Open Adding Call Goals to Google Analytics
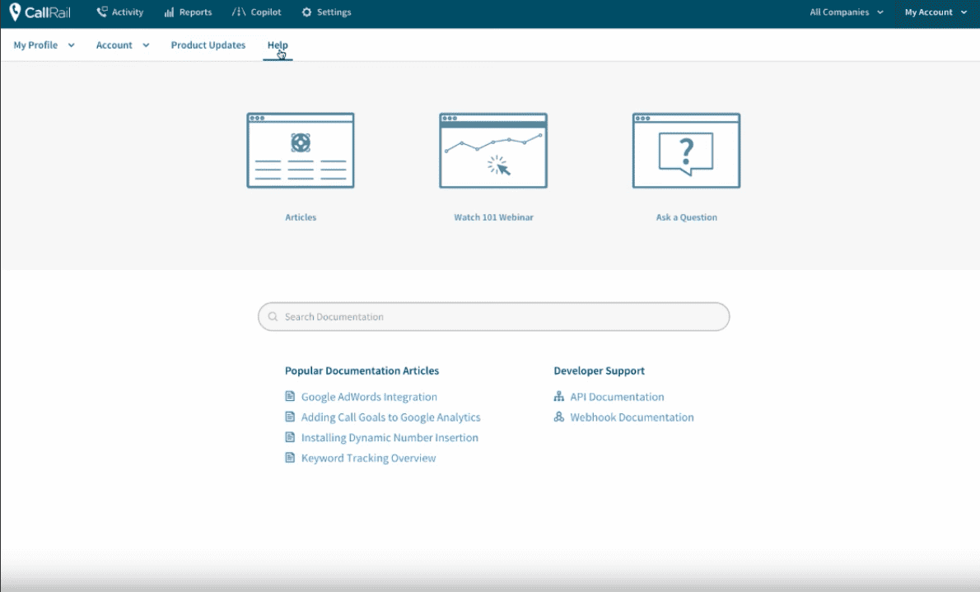 [390, 417]
